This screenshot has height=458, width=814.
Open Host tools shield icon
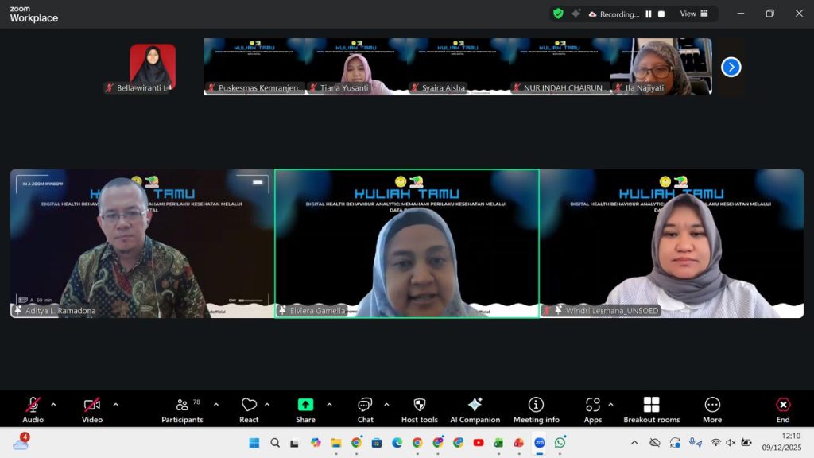(420, 405)
